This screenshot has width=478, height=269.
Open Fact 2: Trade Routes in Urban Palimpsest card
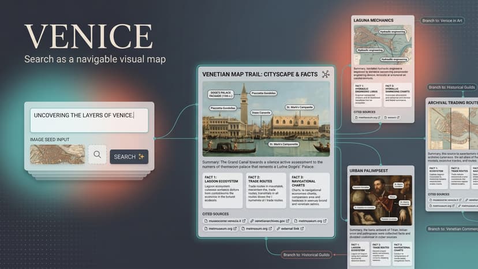[381, 253]
